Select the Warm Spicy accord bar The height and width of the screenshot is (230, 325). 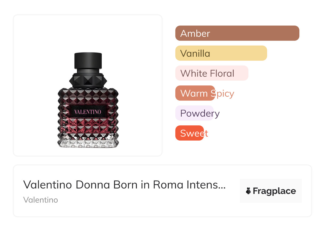195,93
